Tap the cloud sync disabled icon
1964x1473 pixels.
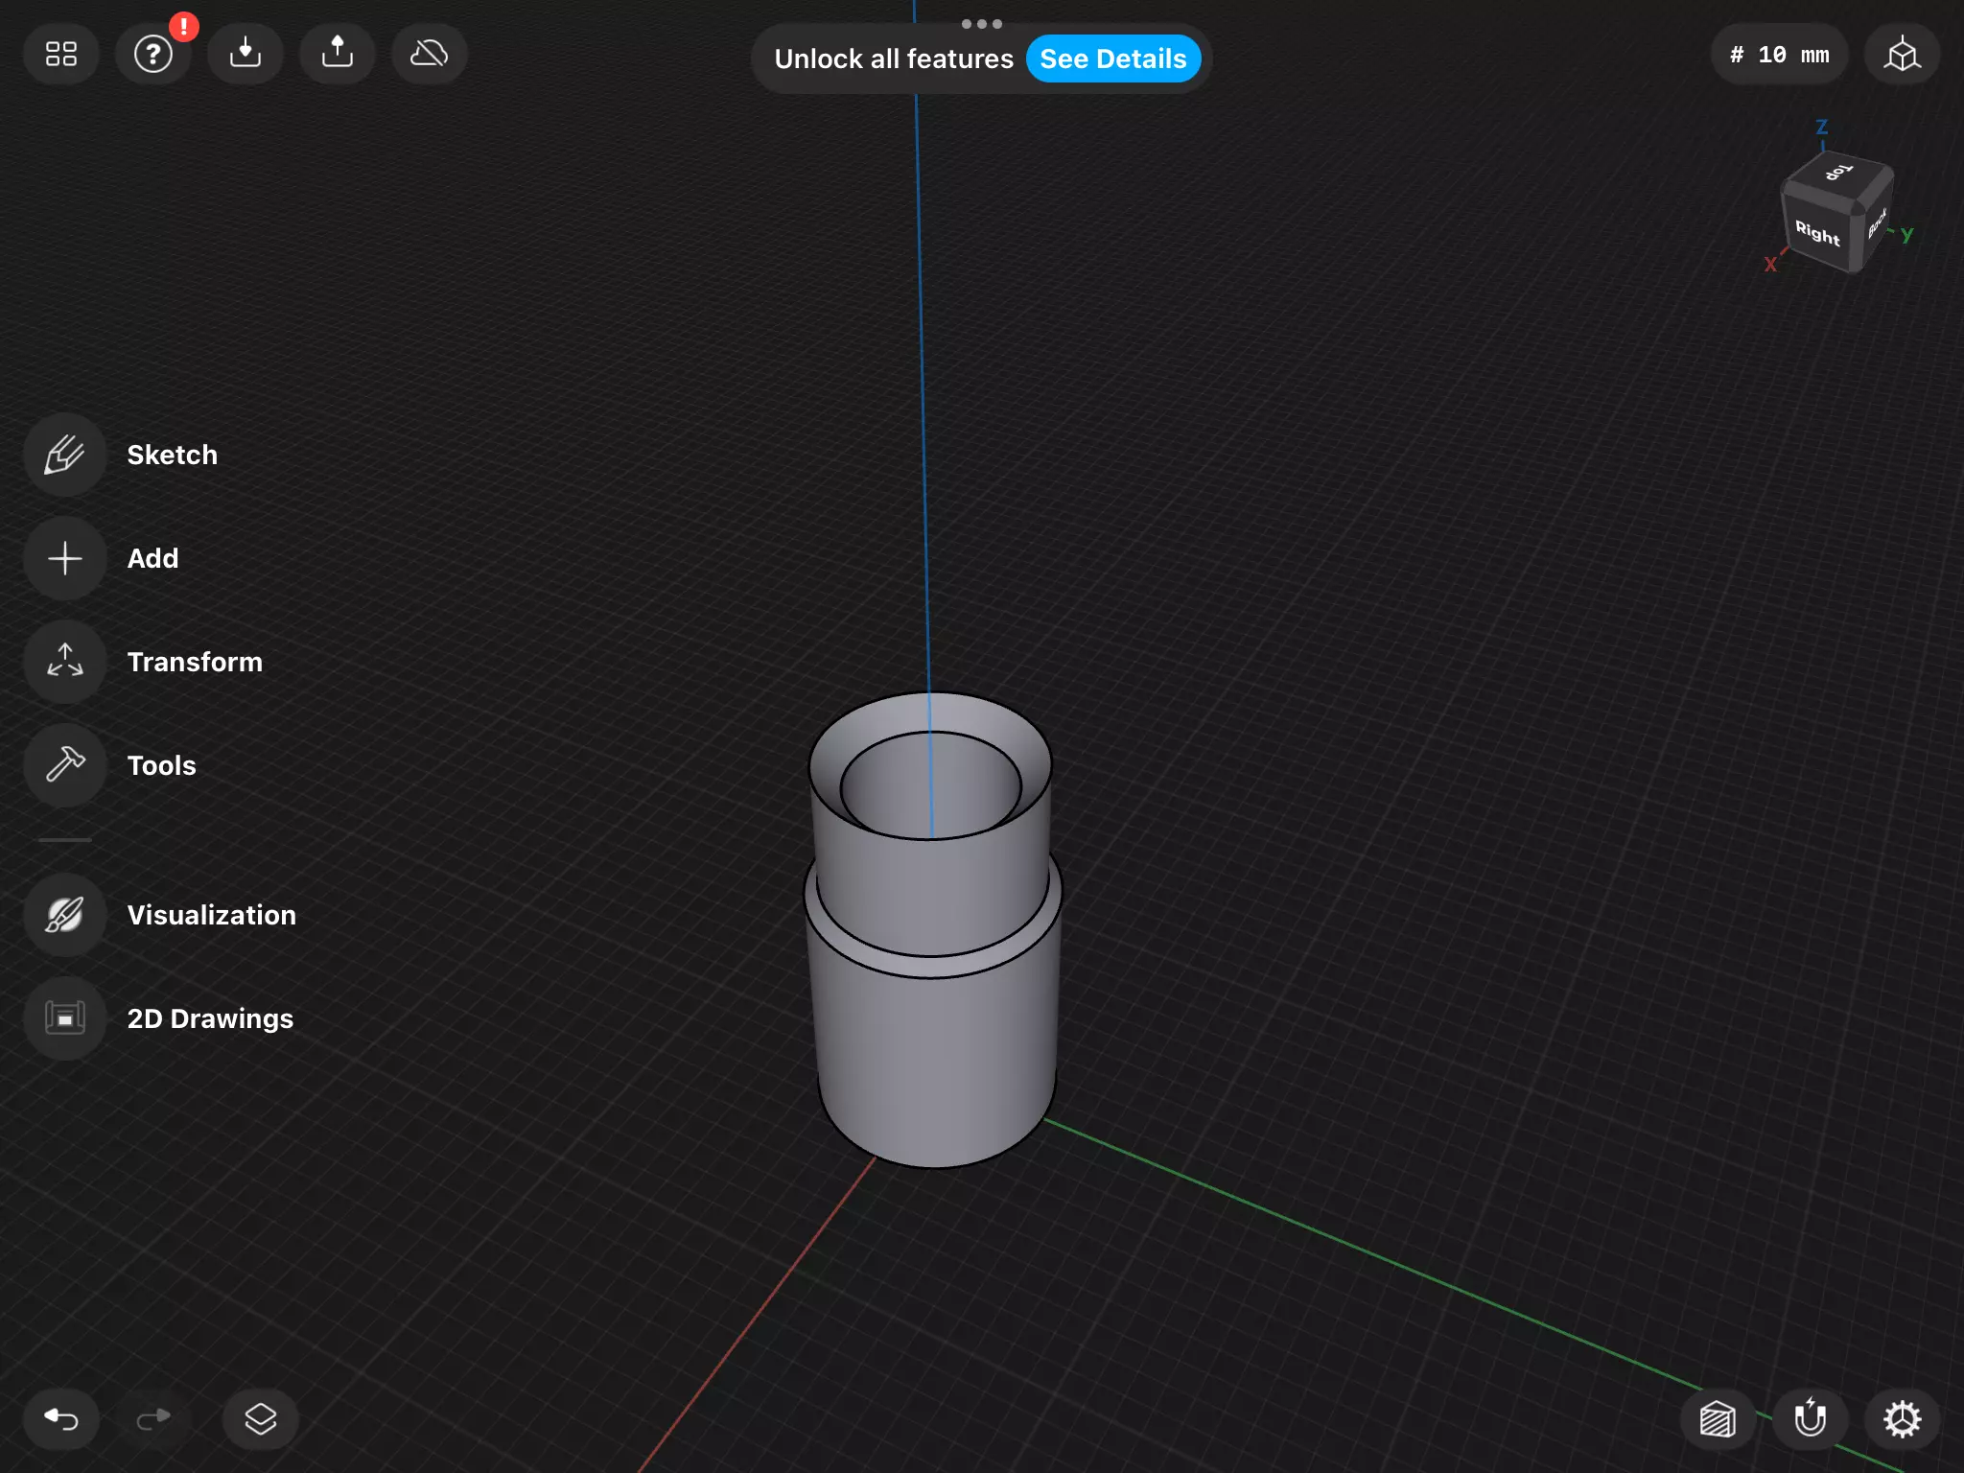click(x=430, y=55)
